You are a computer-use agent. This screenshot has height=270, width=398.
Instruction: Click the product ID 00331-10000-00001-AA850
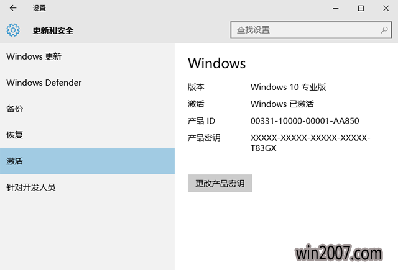click(305, 121)
